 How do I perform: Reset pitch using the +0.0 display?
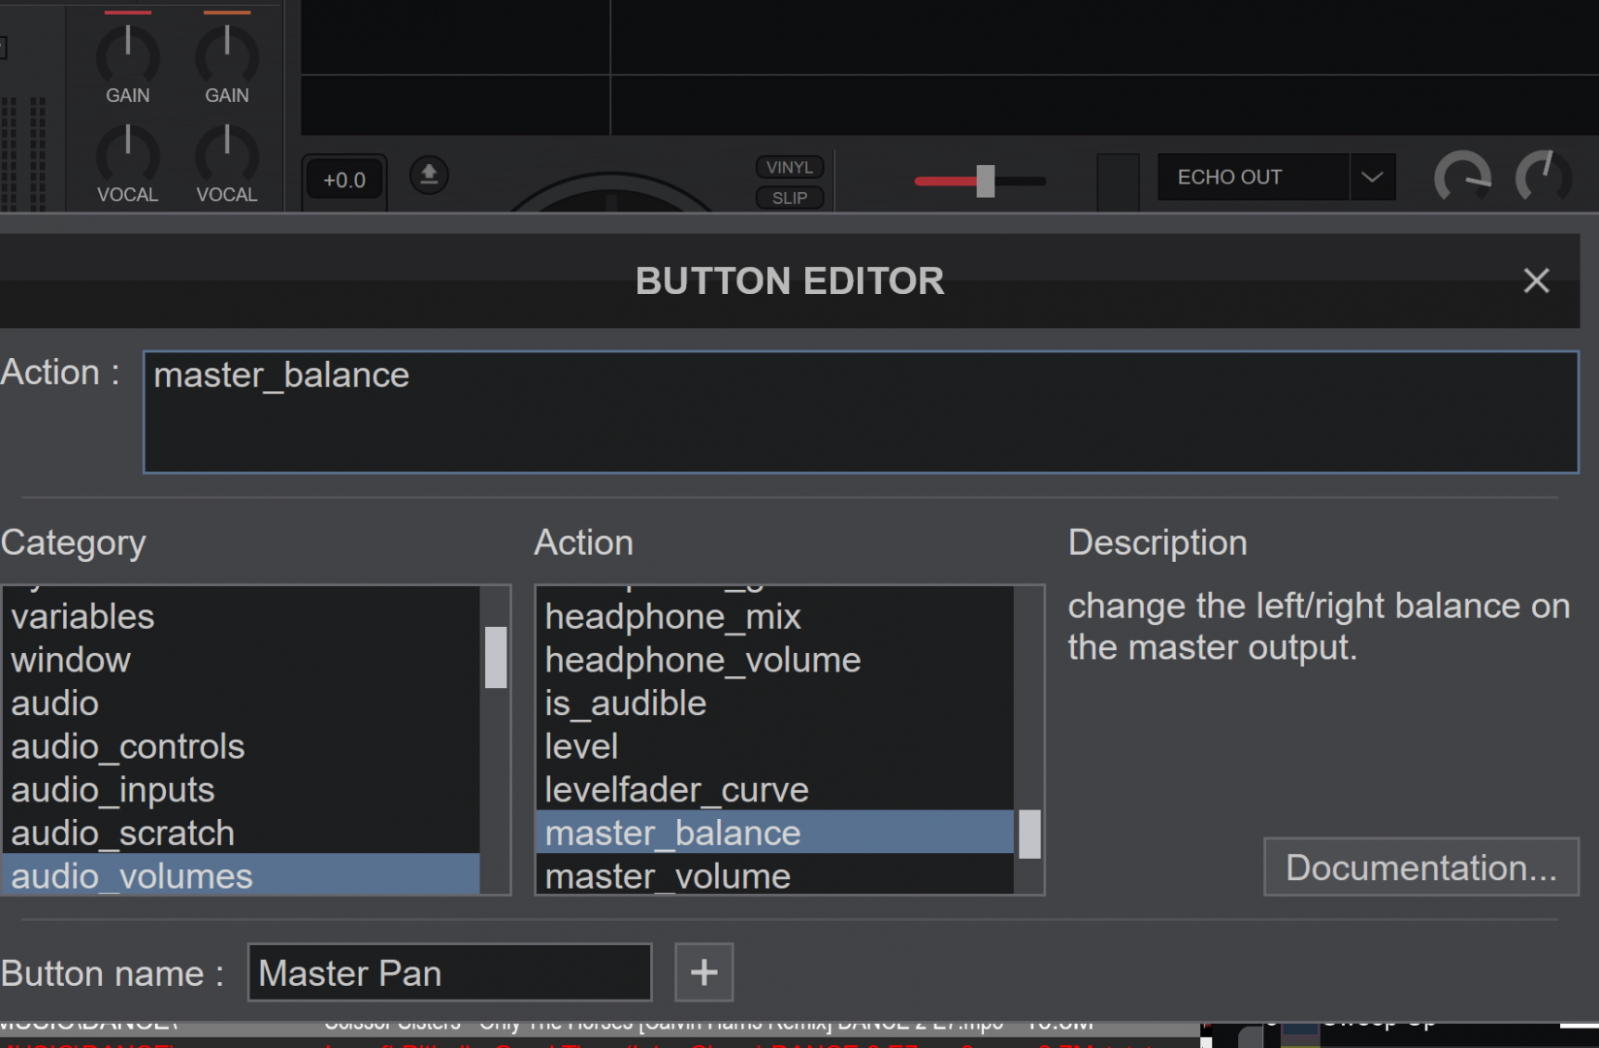point(343,179)
